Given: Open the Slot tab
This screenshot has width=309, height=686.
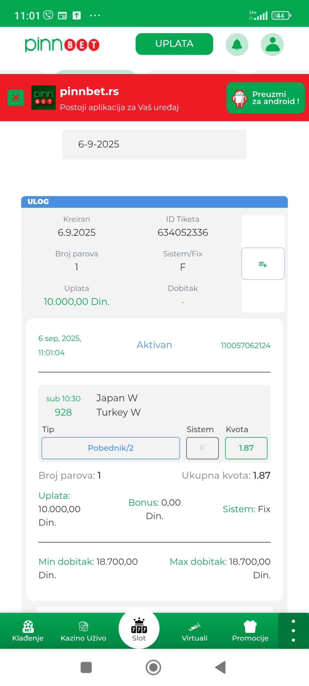Looking at the screenshot, I should (x=139, y=630).
